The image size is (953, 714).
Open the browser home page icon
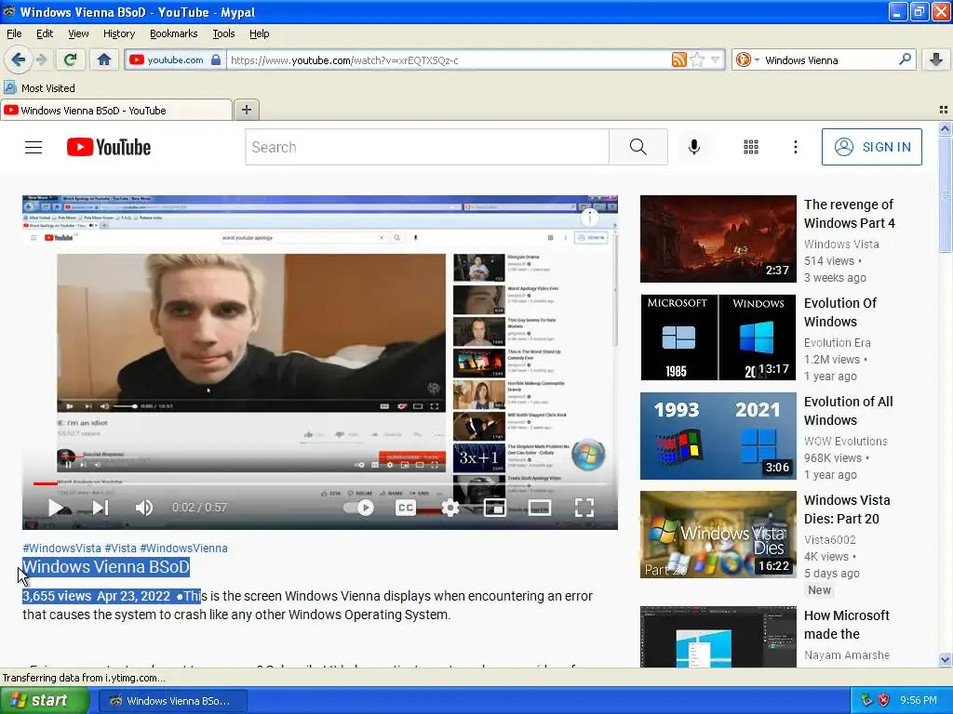104,59
